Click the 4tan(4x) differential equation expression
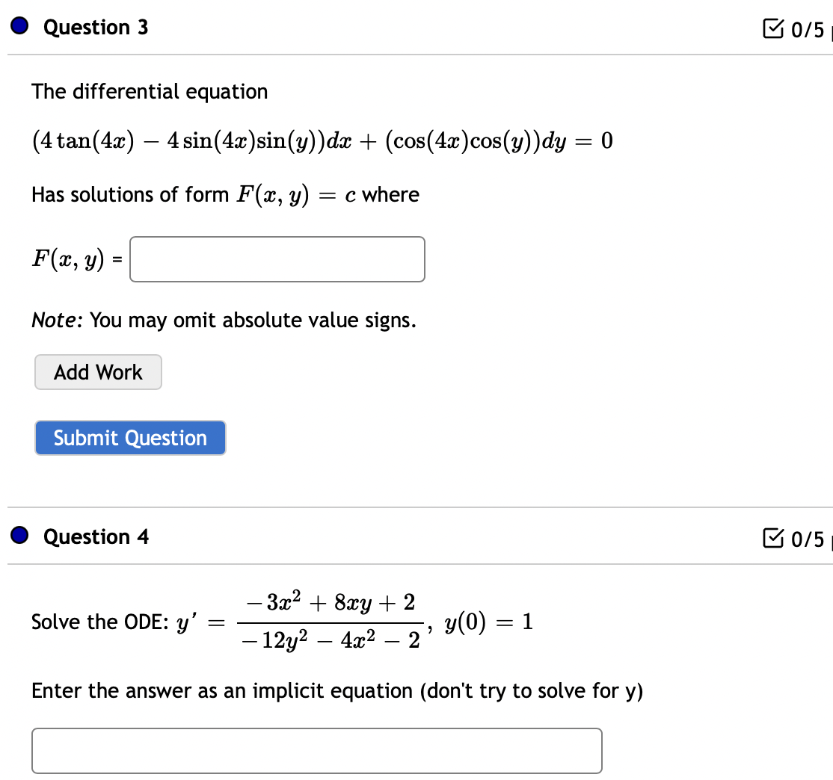 tap(322, 141)
